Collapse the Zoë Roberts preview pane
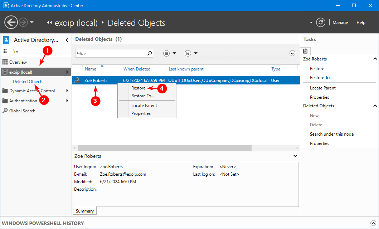 pyautogui.click(x=295, y=156)
